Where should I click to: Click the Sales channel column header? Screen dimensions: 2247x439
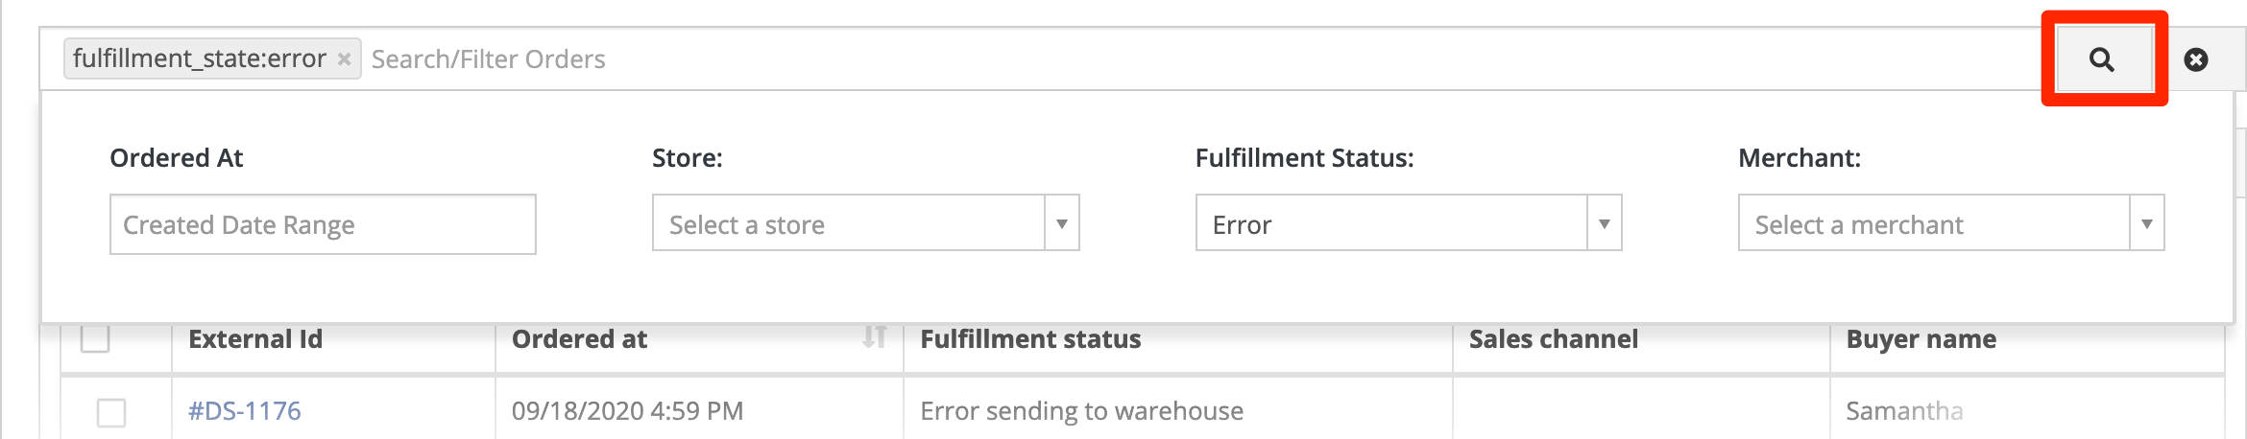(1554, 339)
